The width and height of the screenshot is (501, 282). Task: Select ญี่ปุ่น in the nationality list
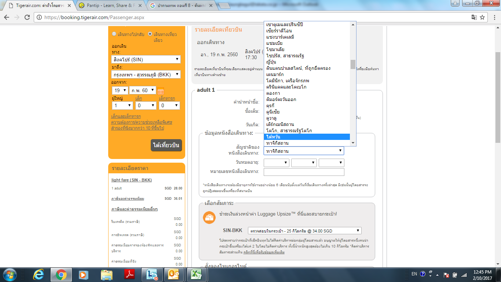point(307,62)
